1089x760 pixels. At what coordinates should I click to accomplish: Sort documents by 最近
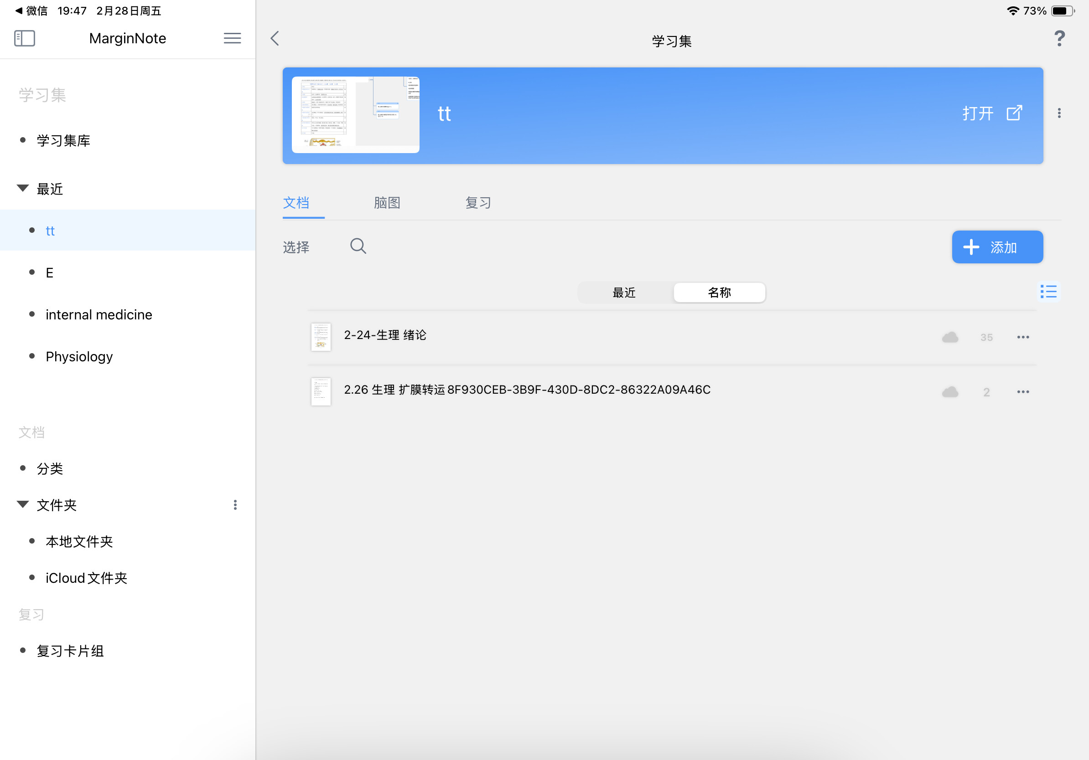click(x=624, y=293)
